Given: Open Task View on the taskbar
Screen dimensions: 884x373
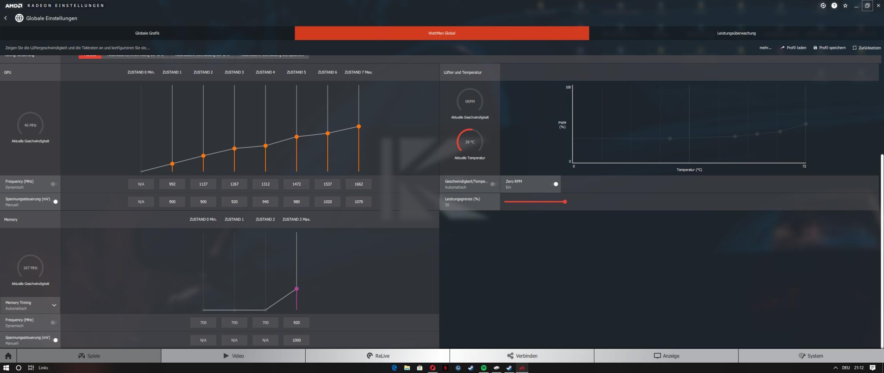Looking at the screenshot, I should click(x=31, y=368).
